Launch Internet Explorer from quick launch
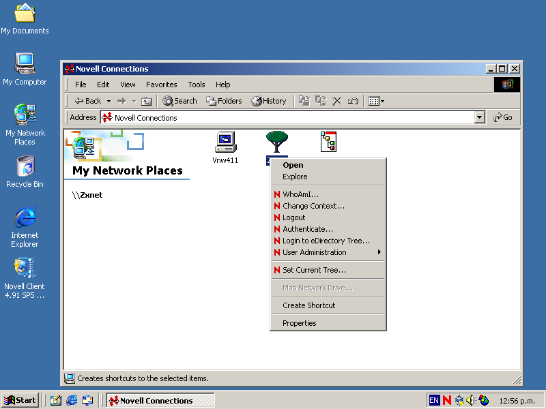This screenshot has width=546, height=409. click(x=72, y=401)
